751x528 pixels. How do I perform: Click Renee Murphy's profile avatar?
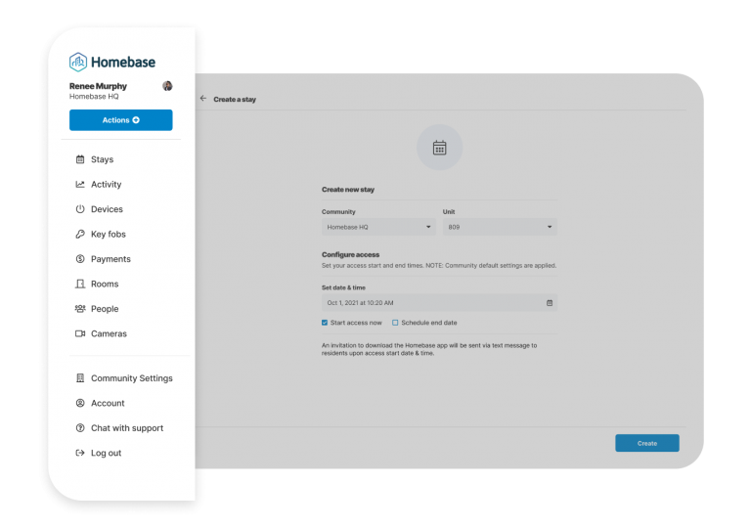[x=167, y=86]
